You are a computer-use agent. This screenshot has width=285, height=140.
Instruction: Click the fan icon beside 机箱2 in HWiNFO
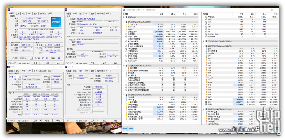click(x=206, y=104)
